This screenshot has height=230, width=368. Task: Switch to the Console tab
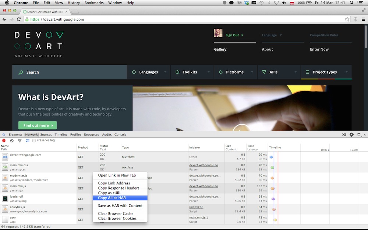pos(120,135)
